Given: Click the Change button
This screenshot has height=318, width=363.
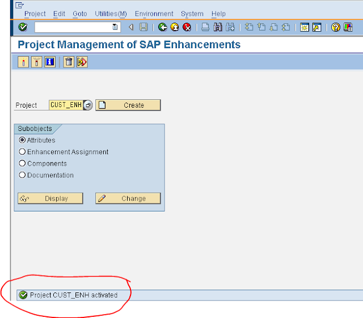Looking at the screenshot, I should coord(128,198).
